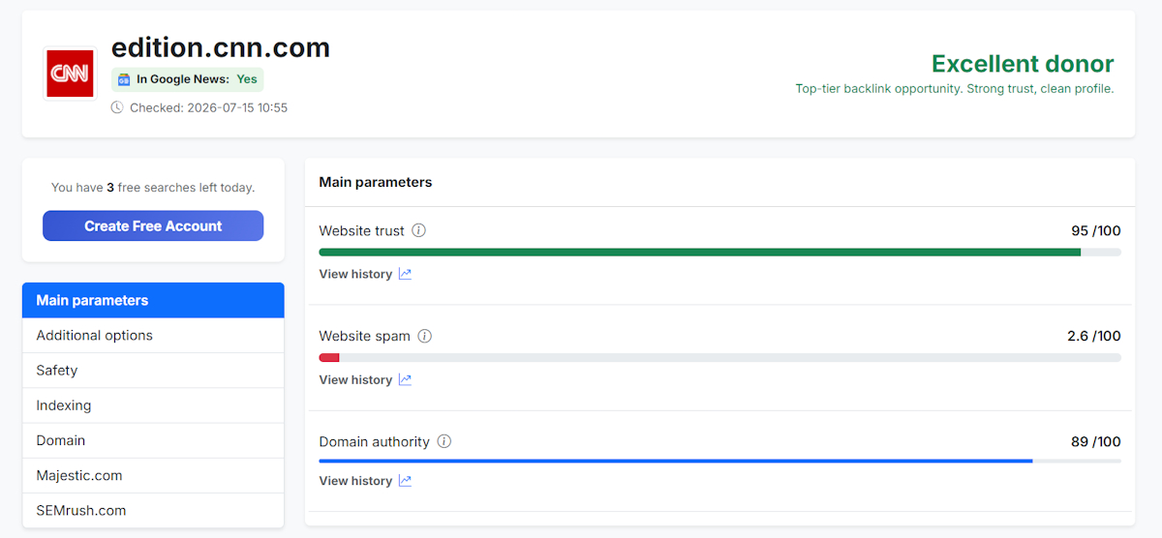Viewport: 1162px width, 538px height.
Task: Click chart icon under Website spam
Action: pos(405,379)
